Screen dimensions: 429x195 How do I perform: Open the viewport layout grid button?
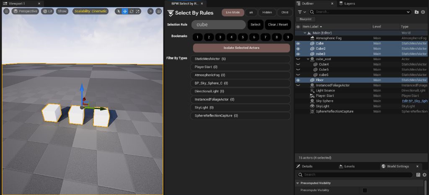[158, 11]
